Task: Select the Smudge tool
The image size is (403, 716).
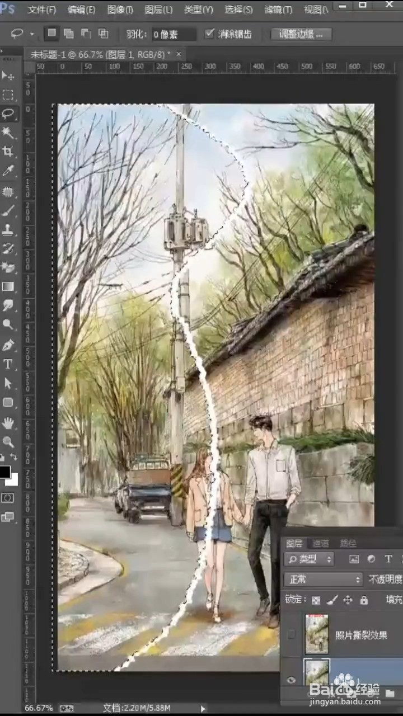Action: 8,305
